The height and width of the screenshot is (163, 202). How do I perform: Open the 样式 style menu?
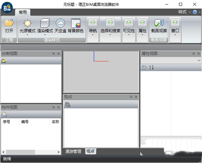(184, 12)
